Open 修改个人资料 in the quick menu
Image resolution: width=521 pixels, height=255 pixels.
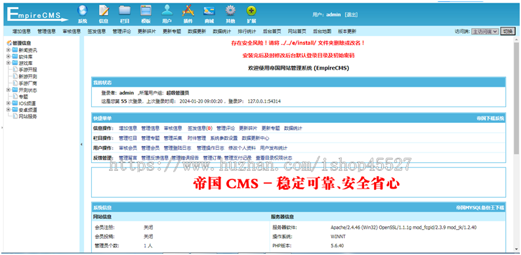coord(242,148)
